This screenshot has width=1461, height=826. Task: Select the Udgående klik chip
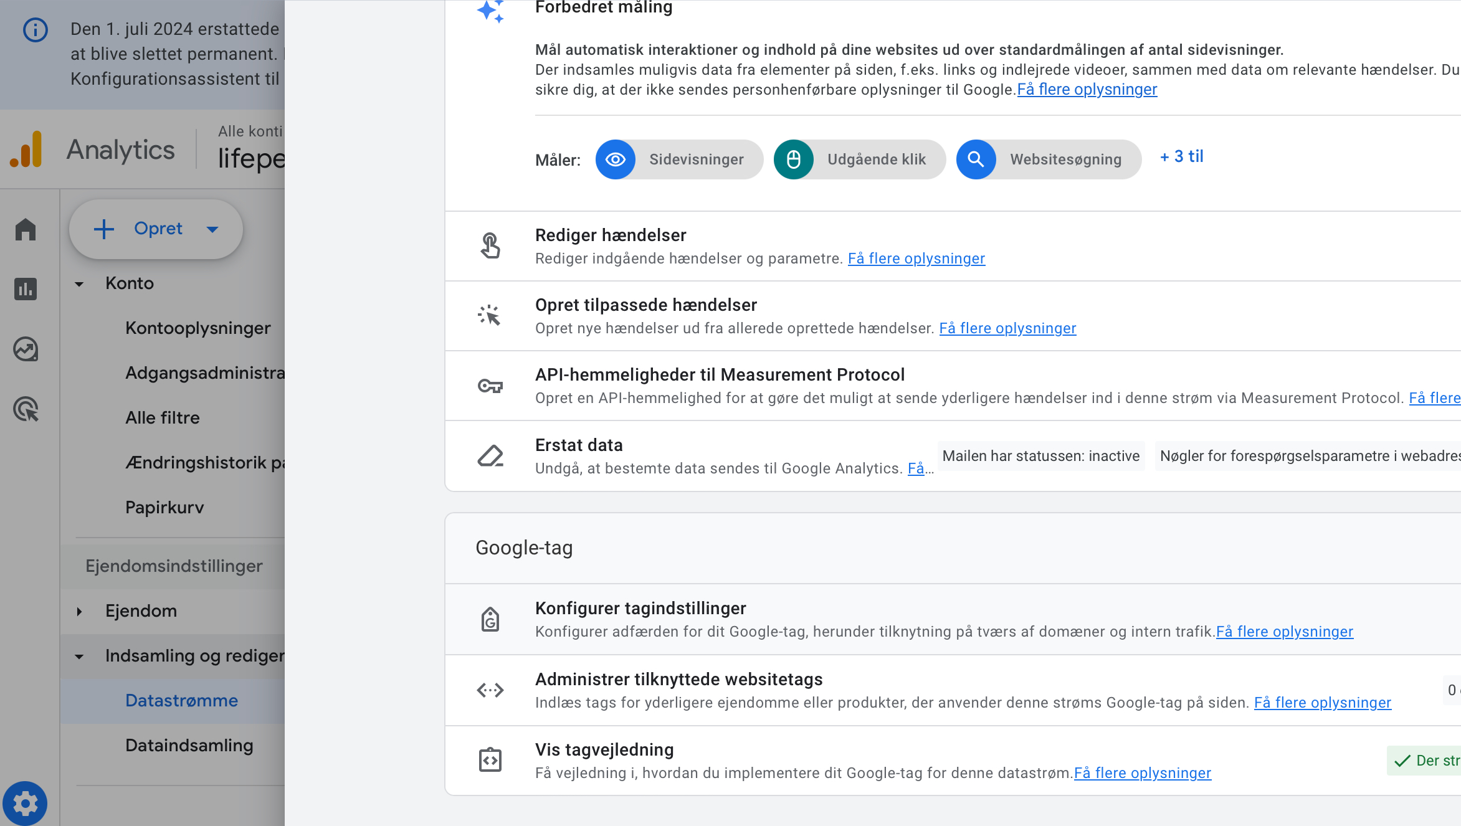pyautogui.click(x=860, y=159)
